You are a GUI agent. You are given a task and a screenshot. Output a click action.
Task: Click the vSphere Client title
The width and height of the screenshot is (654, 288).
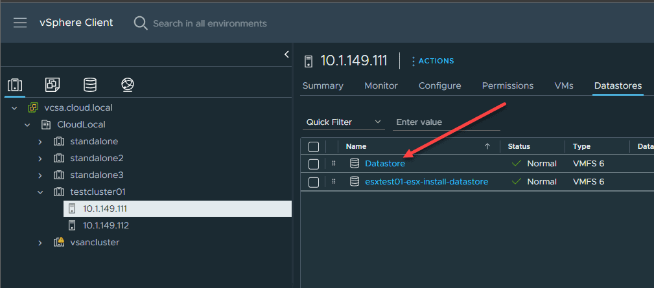76,23
